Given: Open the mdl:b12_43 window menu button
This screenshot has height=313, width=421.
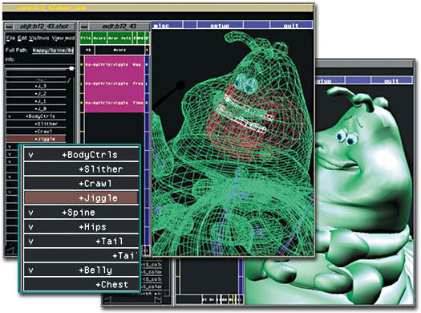Looking at the screenshot, I should click(84, 26).
